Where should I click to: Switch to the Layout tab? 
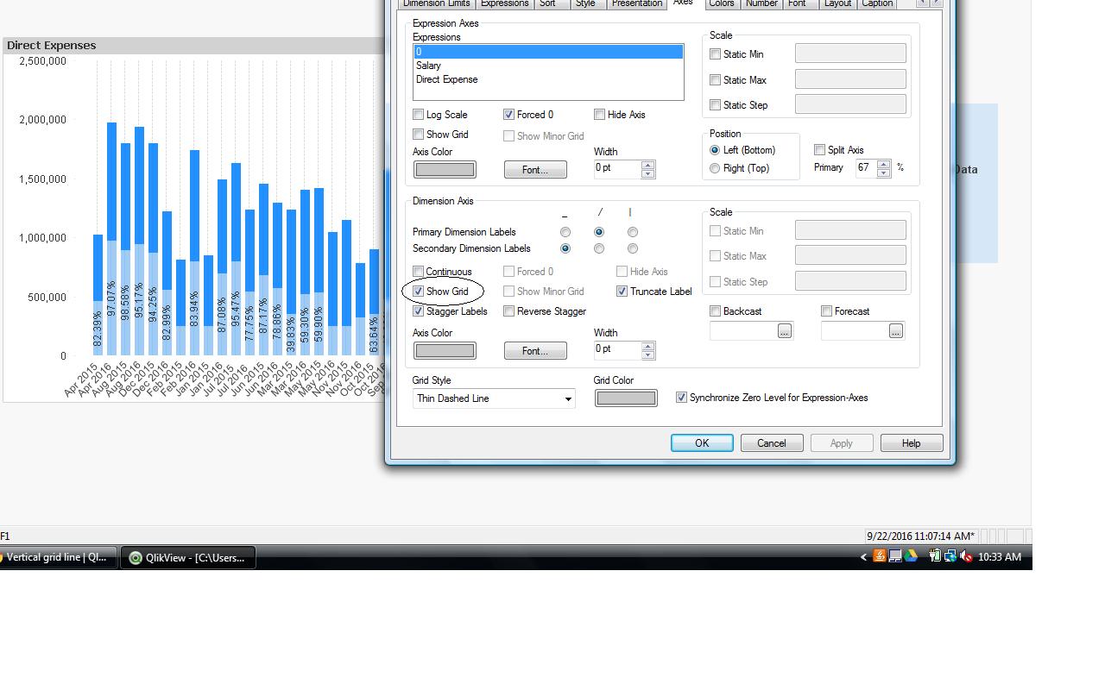pyautogui.click(x=837, y=3)
